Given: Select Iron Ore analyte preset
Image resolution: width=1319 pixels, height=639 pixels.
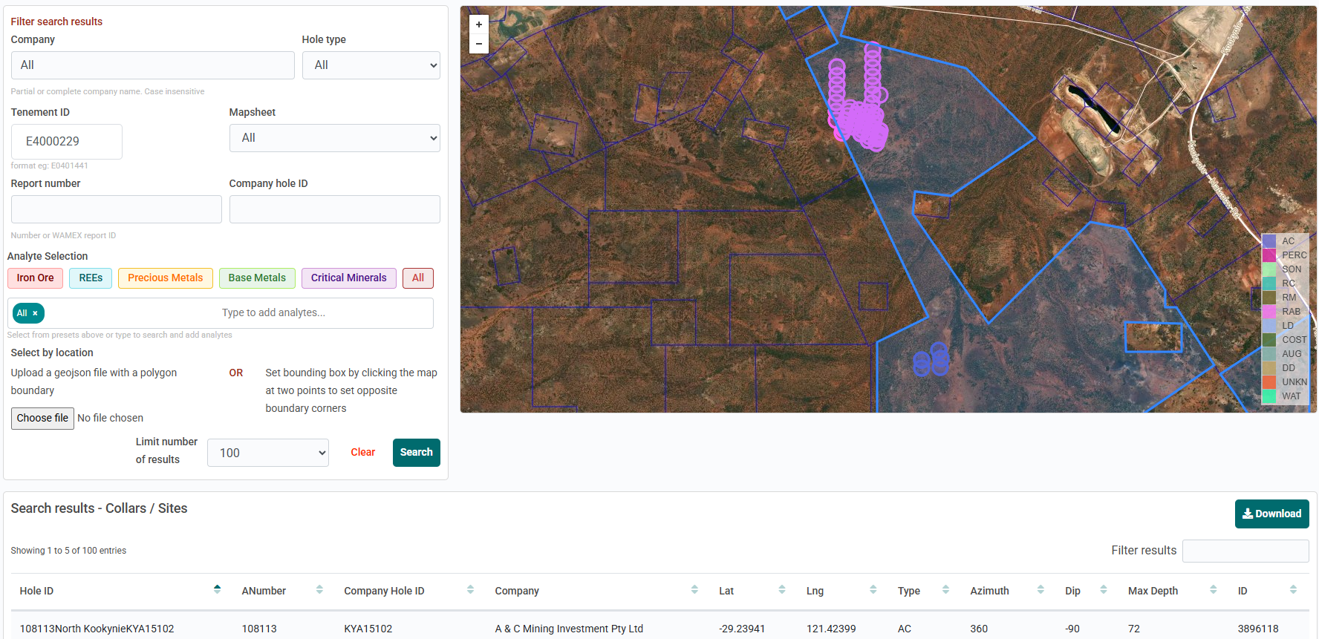Looking at the screenshot, I should coord(36,278).
